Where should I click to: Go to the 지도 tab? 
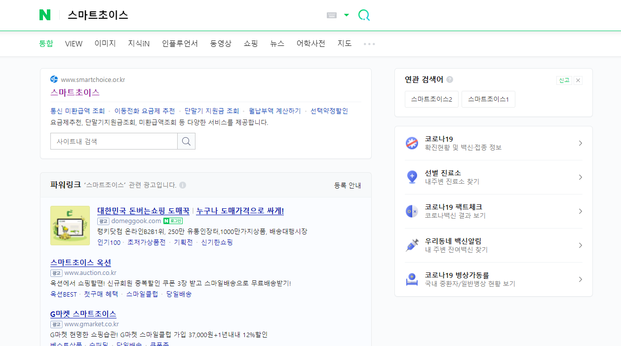point(345,43)
